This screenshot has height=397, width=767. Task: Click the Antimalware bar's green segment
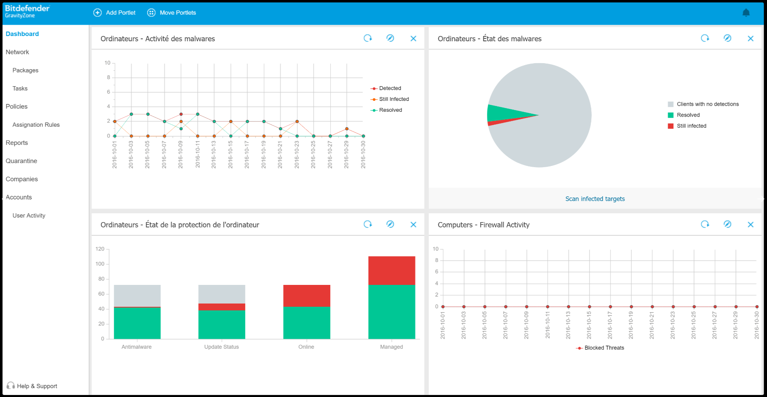[137, 323]
